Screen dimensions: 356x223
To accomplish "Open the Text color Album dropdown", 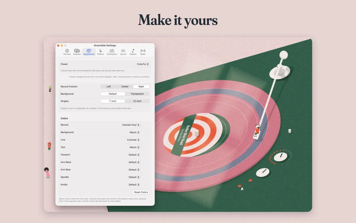I will pos(134,147).
